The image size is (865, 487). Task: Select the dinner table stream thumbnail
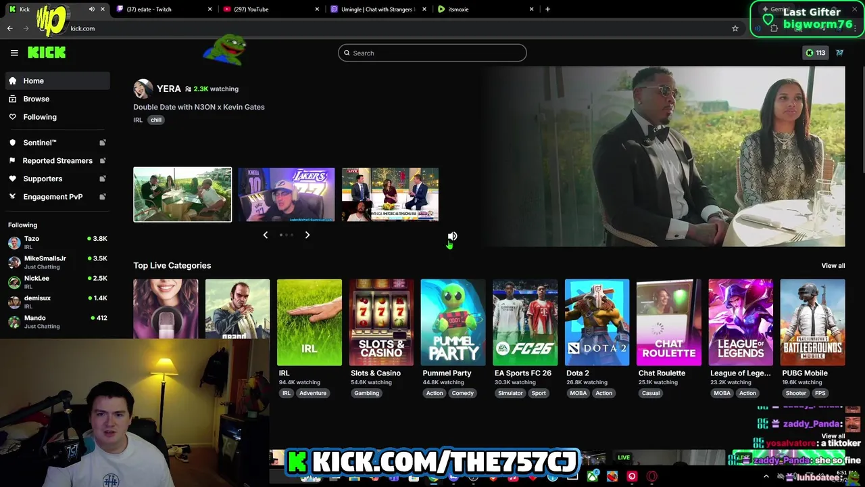click(182, 195)
